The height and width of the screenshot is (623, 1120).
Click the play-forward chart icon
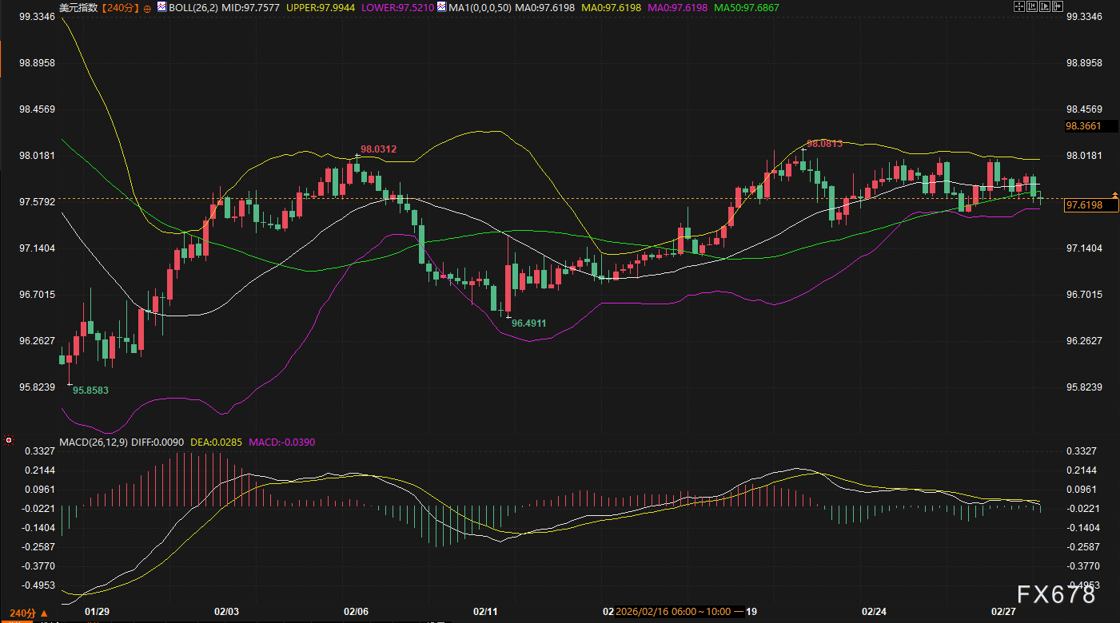click(x=1044, y=7)
